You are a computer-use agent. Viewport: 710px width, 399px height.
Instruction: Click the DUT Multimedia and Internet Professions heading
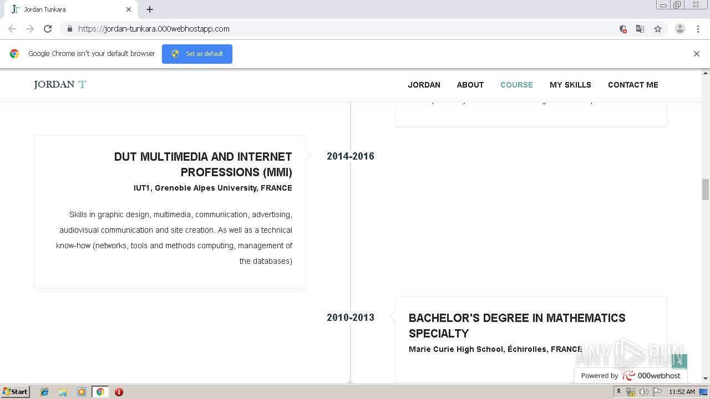[203, 164]
